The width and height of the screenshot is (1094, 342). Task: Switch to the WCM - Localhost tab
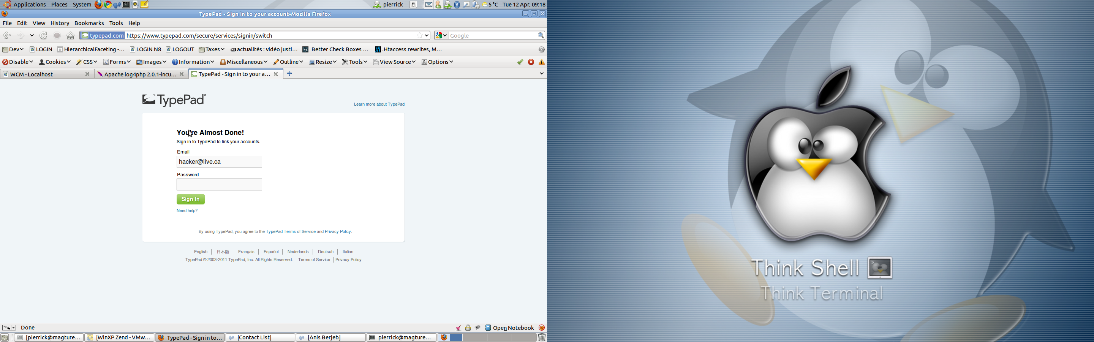pyautogui.click(x=43, y=74)
